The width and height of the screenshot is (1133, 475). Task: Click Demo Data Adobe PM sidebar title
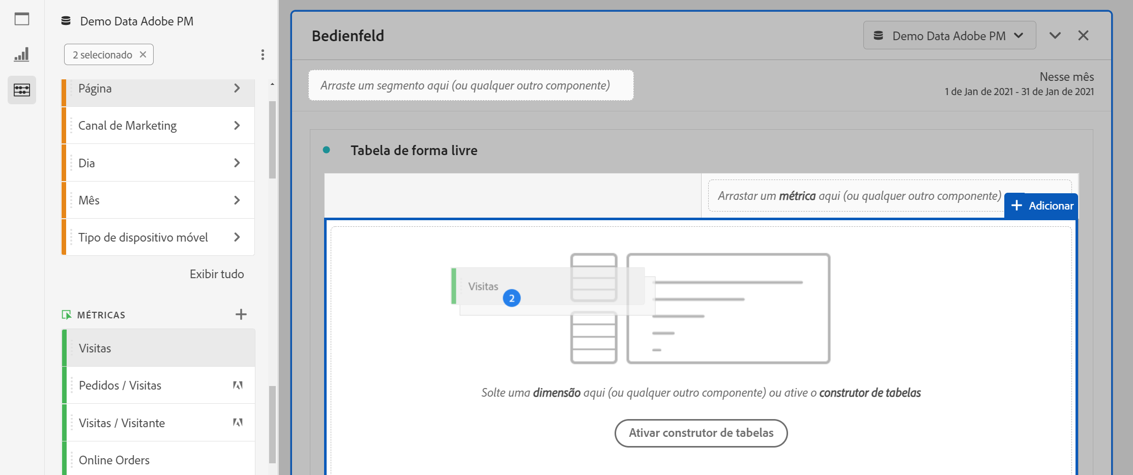tap(137, 21)
